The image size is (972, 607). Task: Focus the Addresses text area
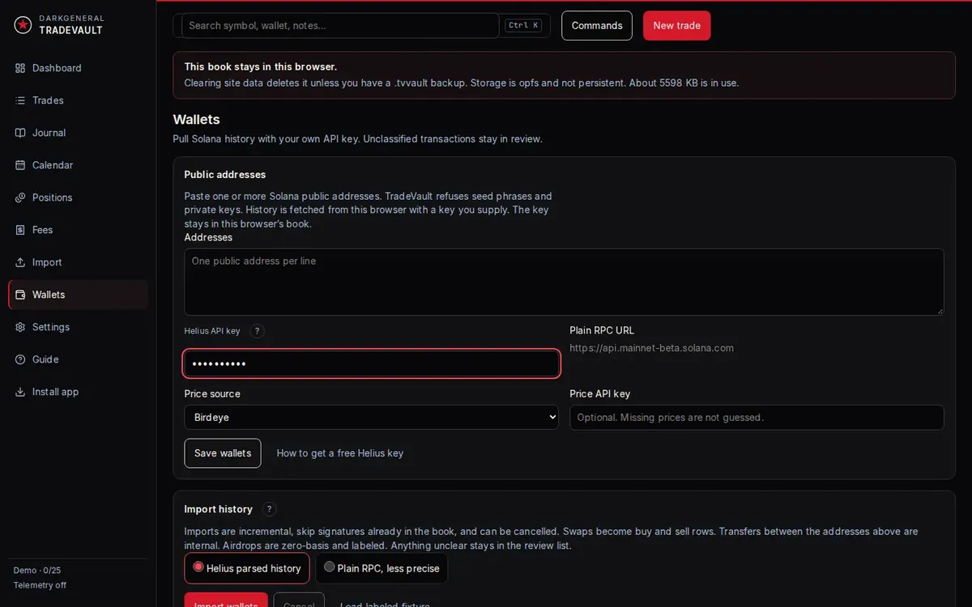(564, 282)
